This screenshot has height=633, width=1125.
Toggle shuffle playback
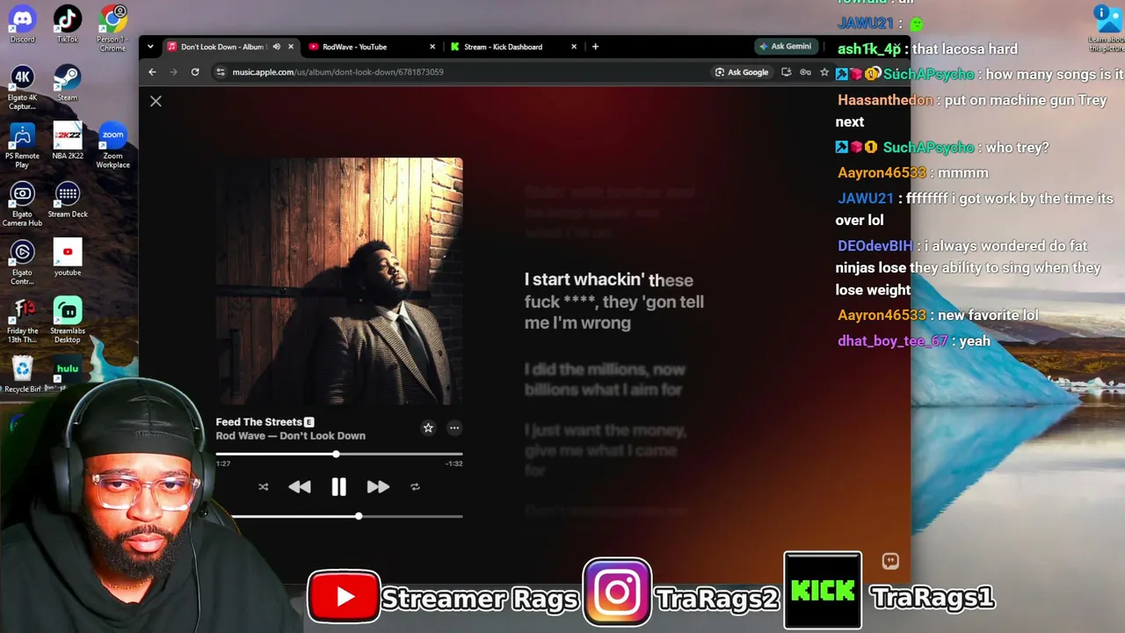(263, 487)
